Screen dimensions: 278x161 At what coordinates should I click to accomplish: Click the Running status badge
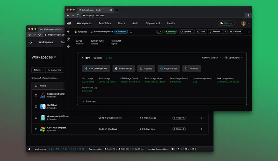tap(171, 32)
